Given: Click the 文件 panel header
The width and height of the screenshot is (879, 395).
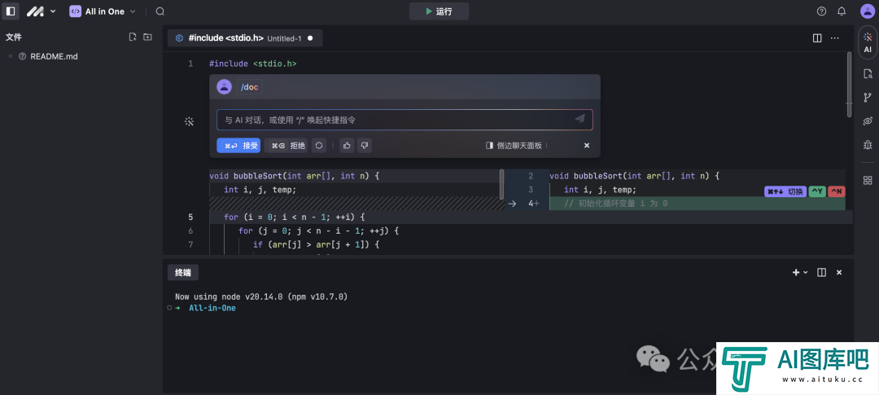Looking at the screenshot, I should click(x=14, y=37).
